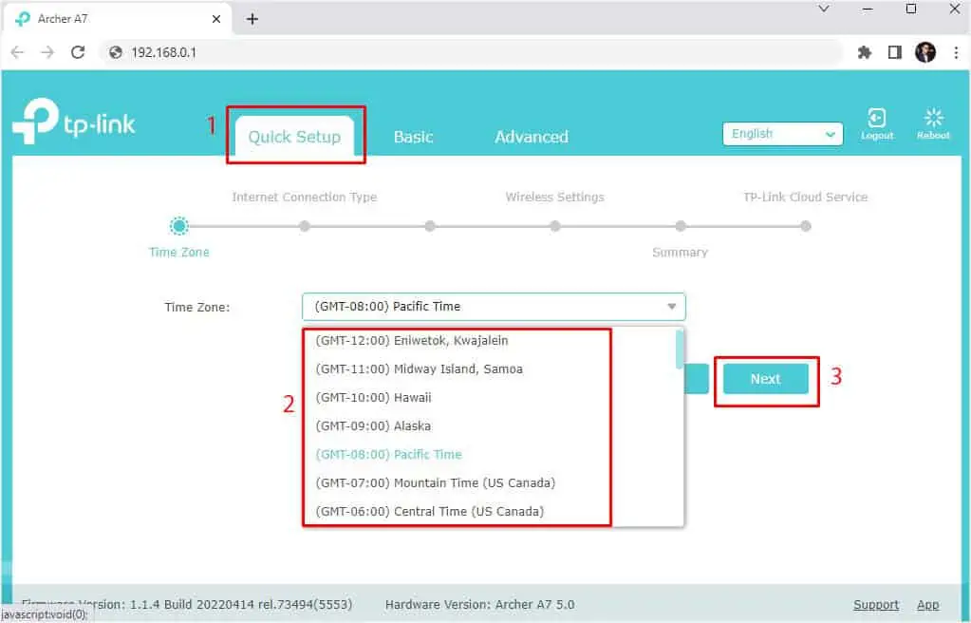Reload the router page
This screenshot has height=623, width=971.
pos(78,52)
